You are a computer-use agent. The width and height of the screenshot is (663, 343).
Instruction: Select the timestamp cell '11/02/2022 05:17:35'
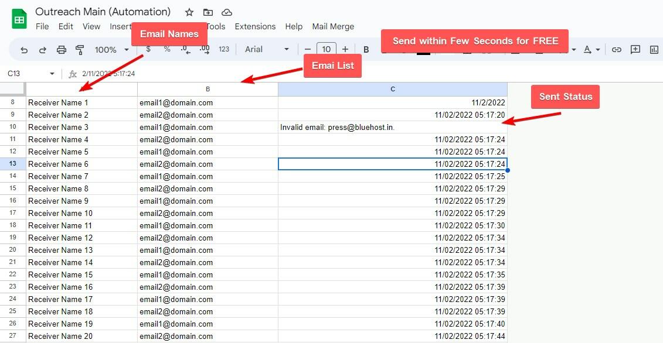click(x=393, y=275)
